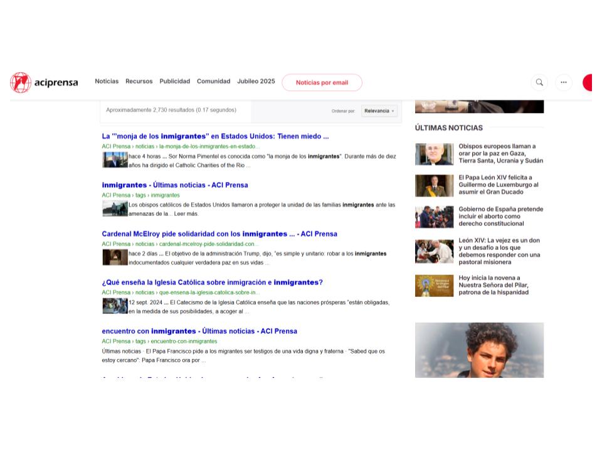
Task: Open "encuentro con inmigrantes" result link
Action: [199, 331]
